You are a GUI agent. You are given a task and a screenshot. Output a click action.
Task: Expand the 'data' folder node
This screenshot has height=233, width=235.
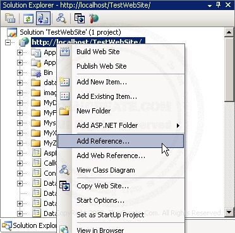coord(20,82)
